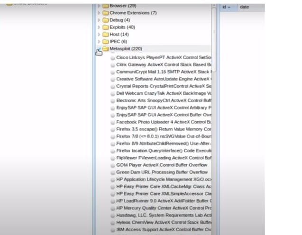Select Exploits (40) tree label

122,27
